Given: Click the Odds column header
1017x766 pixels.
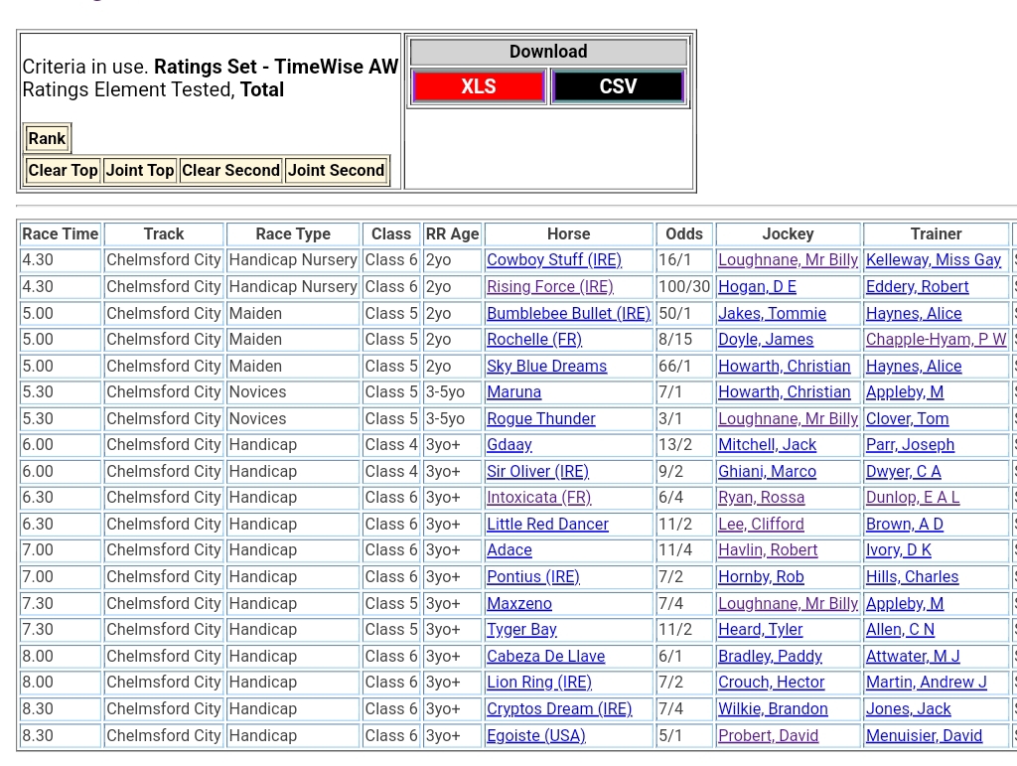Looking at the screenshot, I should 683,234.
